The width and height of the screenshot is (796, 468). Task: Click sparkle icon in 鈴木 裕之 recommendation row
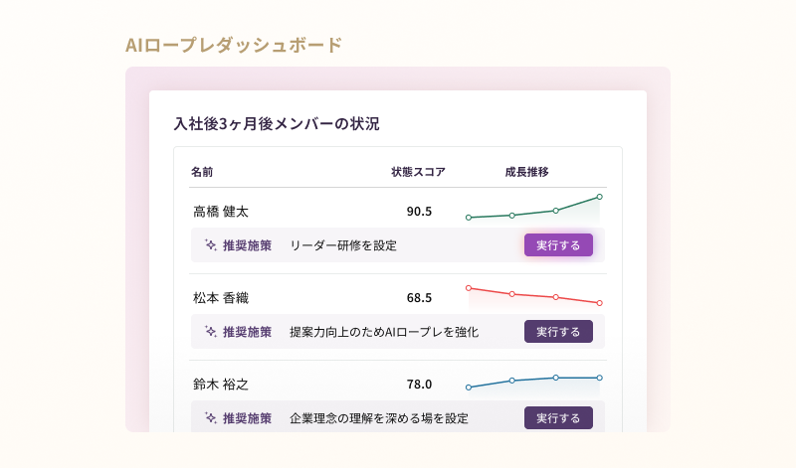coord(211,417)
